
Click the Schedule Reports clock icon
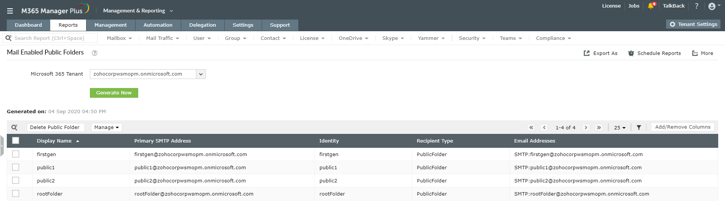pyautogui.click(x=631, y=53)
